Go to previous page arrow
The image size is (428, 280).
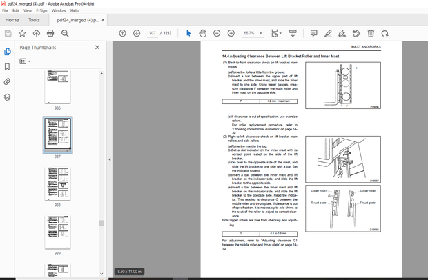coord(123,33)
